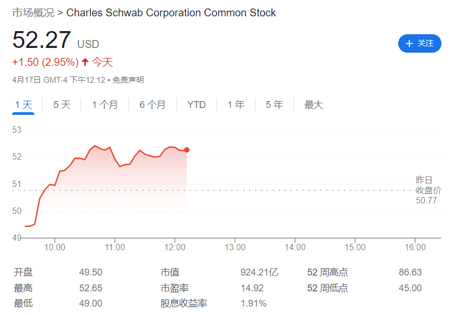Open the 市场概况 breadcrumb link

tap(33, 12)
